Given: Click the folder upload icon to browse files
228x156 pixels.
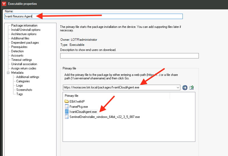Looking at the screenshot, I should point(191,88).
